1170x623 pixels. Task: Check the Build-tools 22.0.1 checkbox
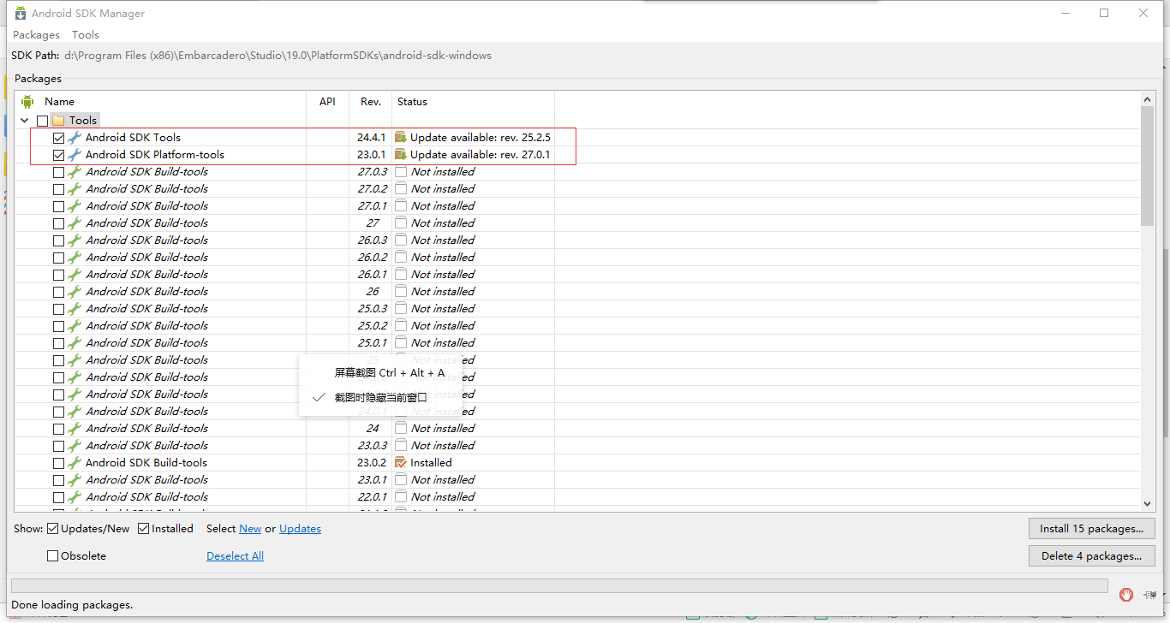click(x=58, y=497)
